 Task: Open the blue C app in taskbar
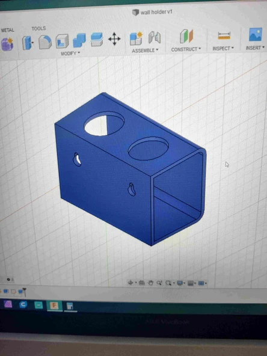[x=23, y=304]
